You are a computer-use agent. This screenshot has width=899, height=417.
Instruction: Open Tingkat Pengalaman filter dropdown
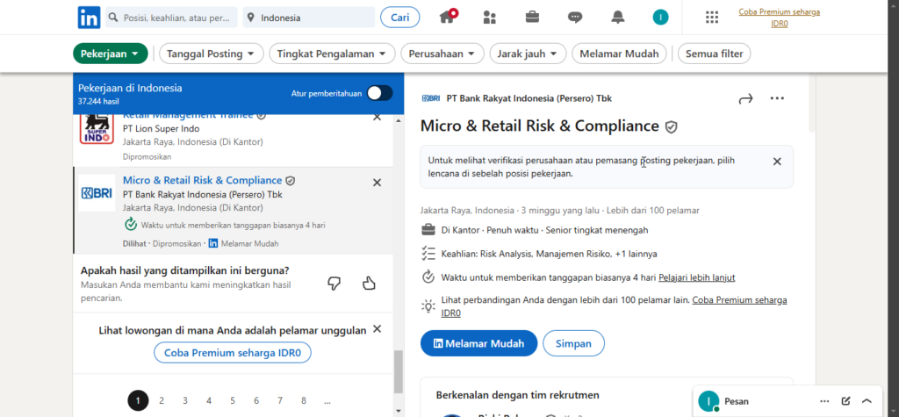coord(332,54)
